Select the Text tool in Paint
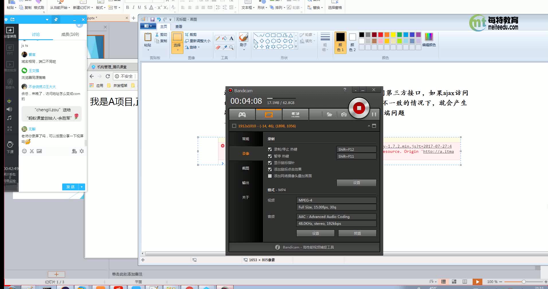This screenshot has width=548, height=289. (232, 38)
